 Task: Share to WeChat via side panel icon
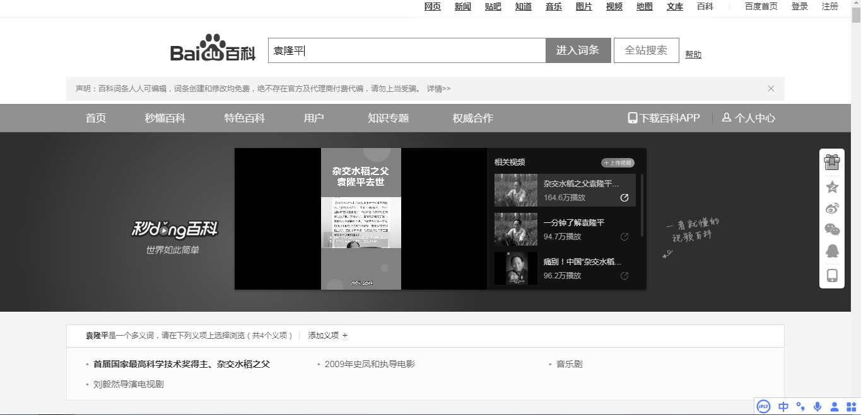tap(832, 229)
